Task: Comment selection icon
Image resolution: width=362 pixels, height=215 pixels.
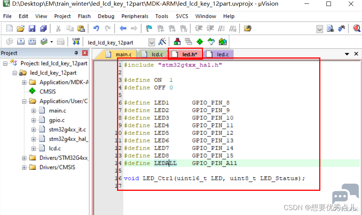Action: pos(222,28)
